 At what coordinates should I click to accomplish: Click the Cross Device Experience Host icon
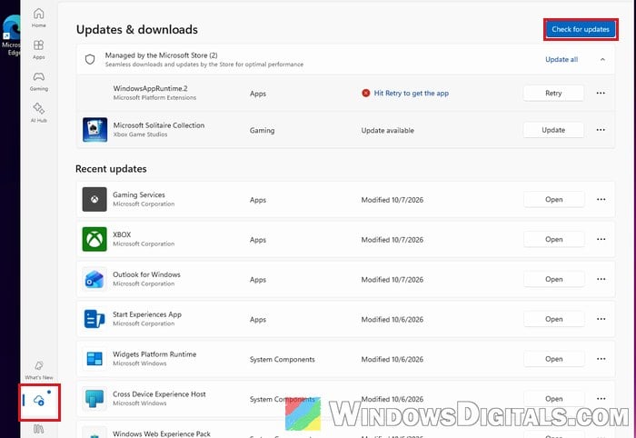coord(94,398)
